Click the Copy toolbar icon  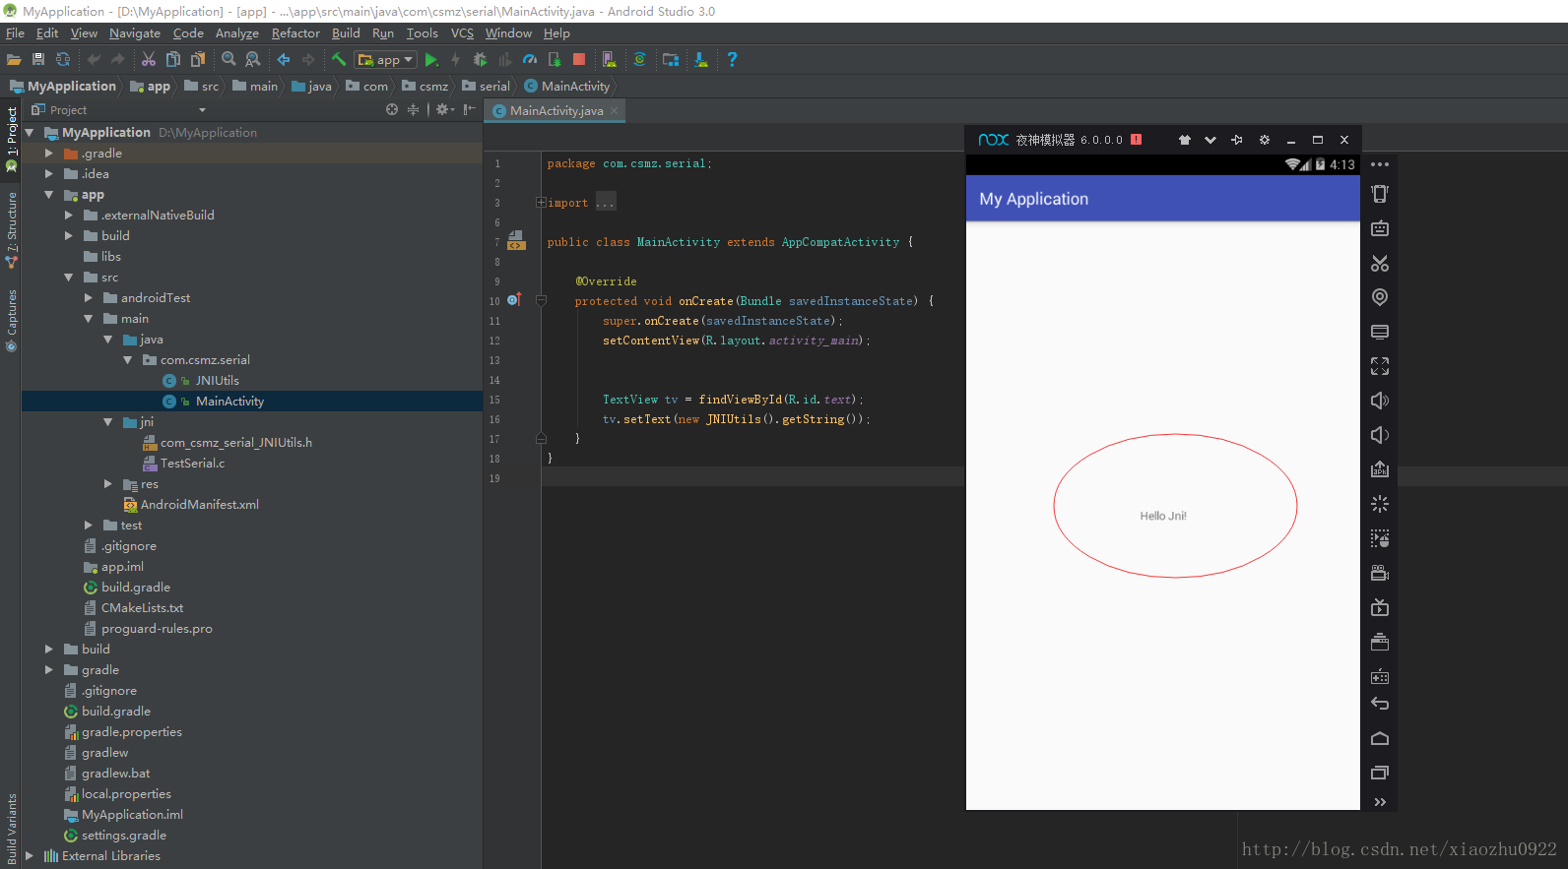point(173,60)
